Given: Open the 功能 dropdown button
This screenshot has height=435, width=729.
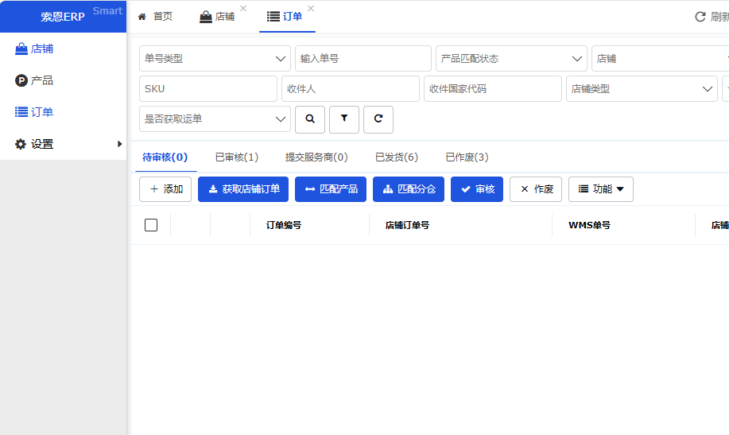Looking at the screenshot, I should coord(601,189).
